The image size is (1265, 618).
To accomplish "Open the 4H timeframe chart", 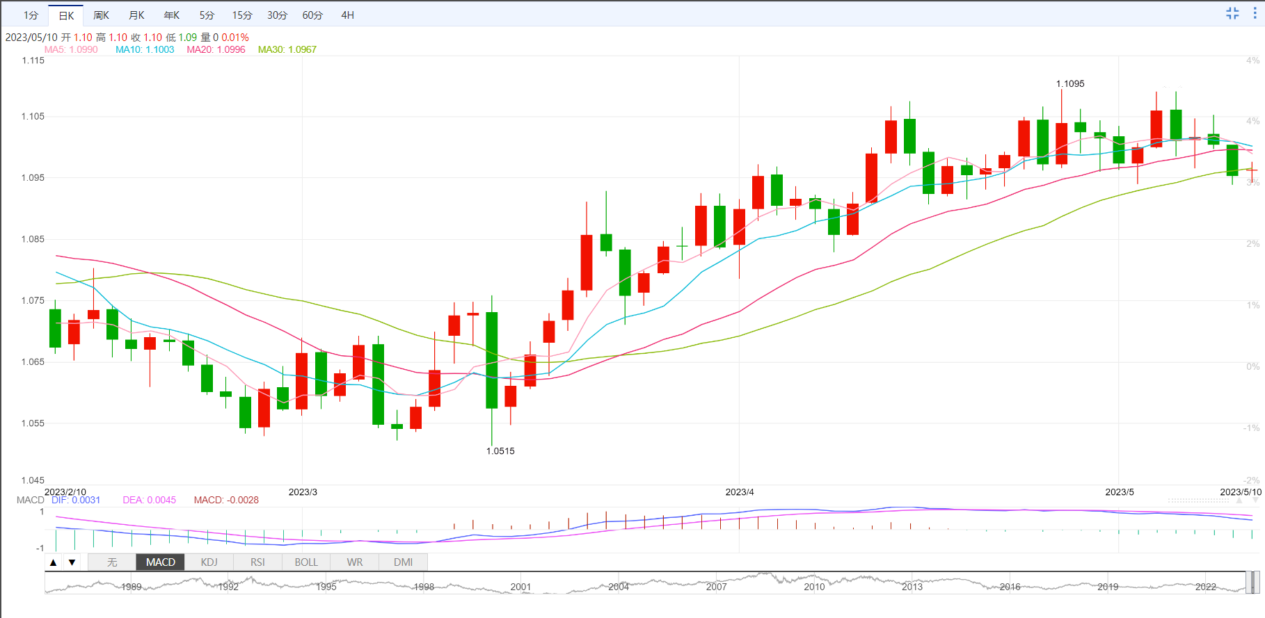I will (x=347, y=15).
